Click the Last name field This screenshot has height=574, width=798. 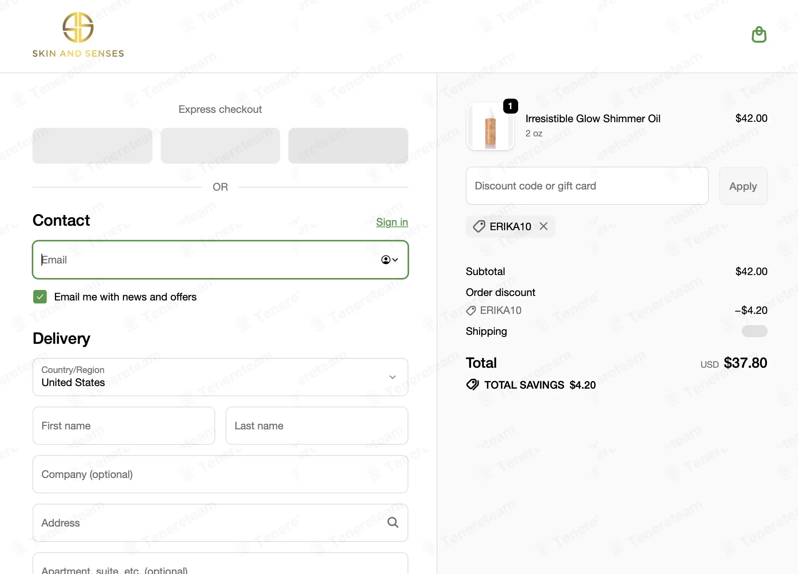point(317,426)
